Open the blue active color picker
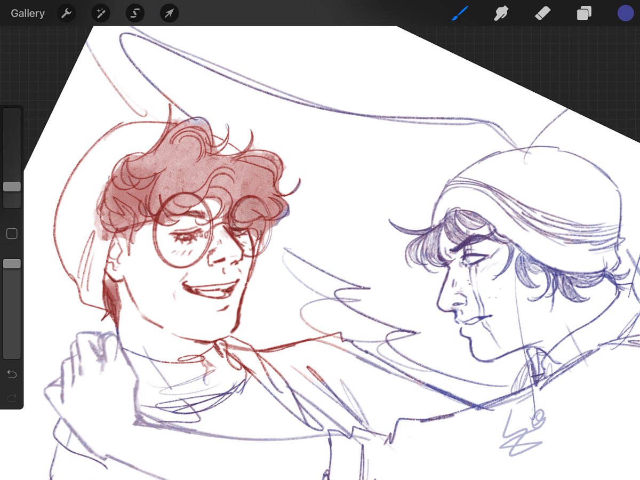The height and width of the screenshot is (480, 640). click(626, 13)
